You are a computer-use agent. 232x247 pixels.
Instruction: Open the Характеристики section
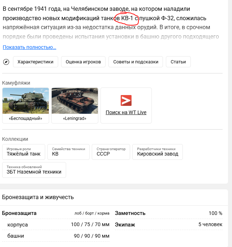pos(35,62)
